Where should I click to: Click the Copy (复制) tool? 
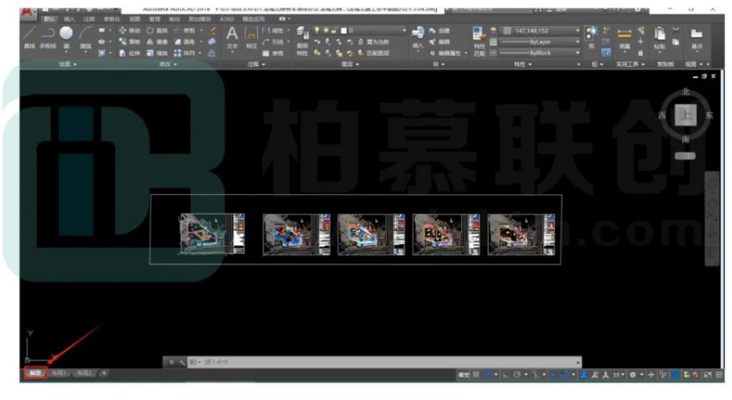click(x=130, y=41)
